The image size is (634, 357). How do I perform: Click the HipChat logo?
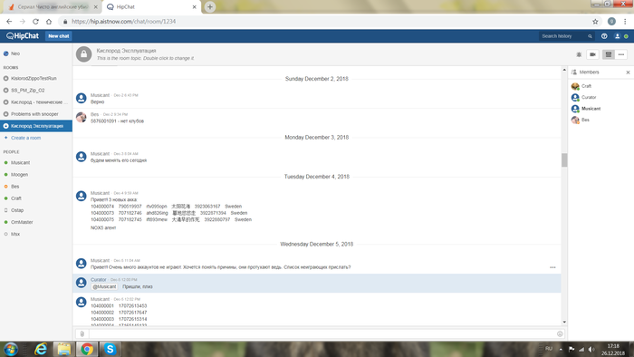[x=23, y=36]
